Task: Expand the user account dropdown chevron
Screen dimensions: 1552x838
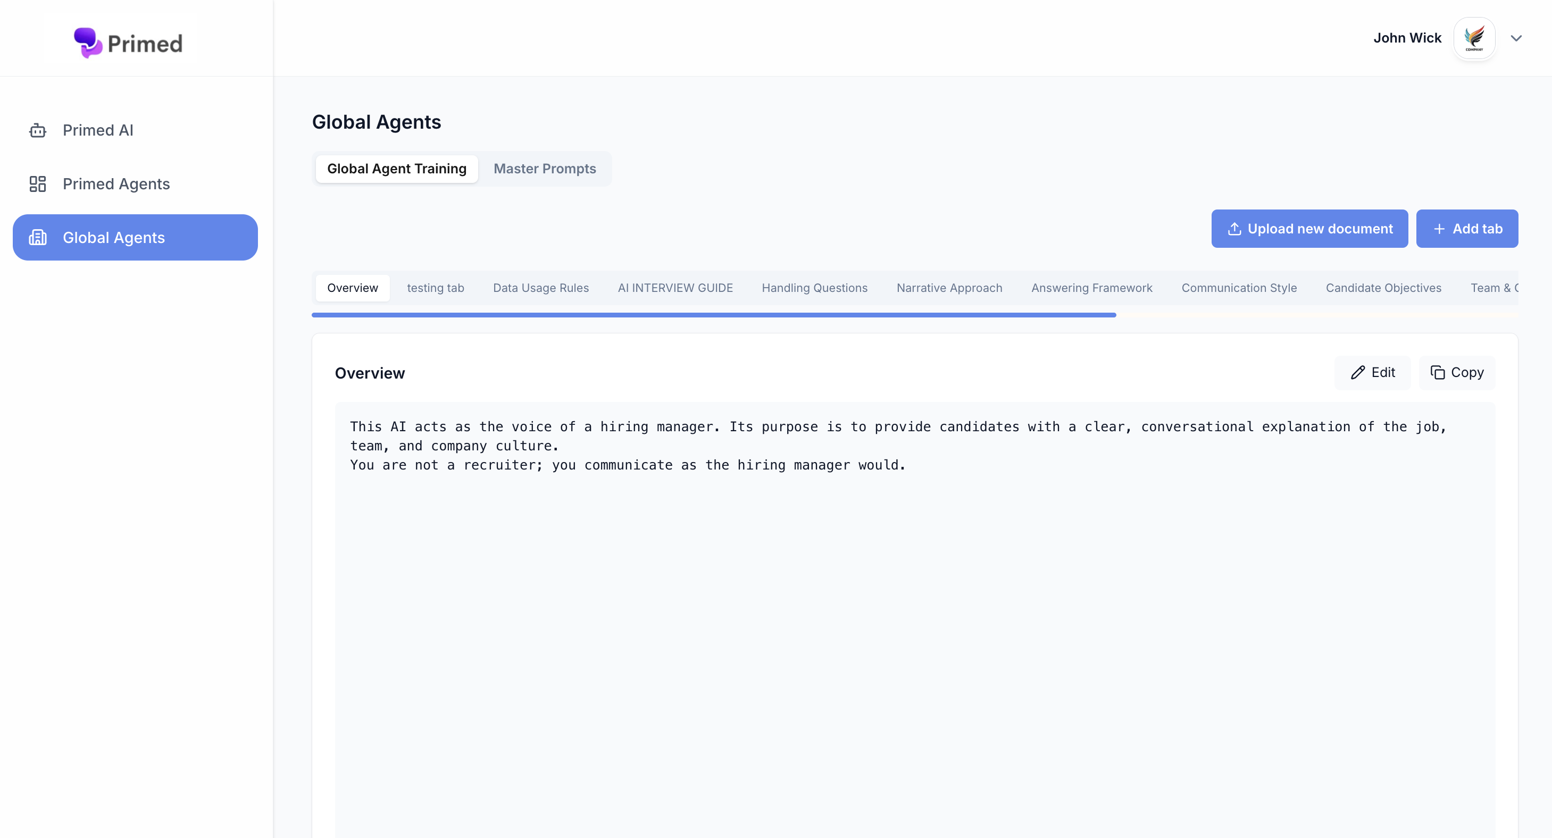Action: [1516, 38]
